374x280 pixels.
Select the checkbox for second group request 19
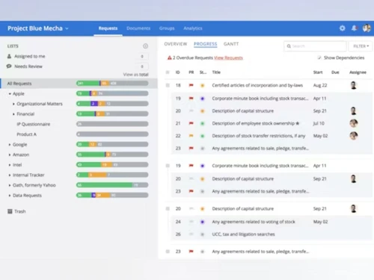click(168, 166)
